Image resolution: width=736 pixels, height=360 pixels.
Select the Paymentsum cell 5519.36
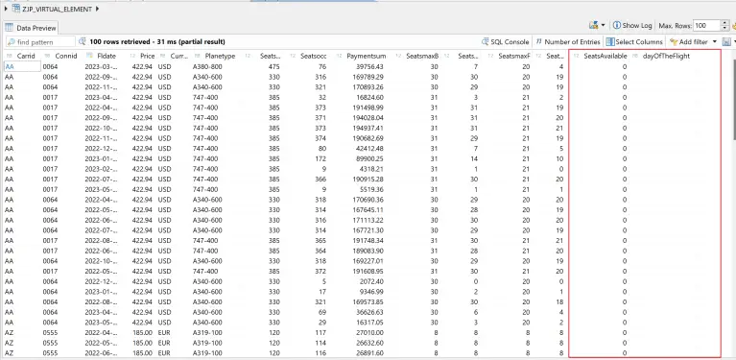coord(371,190)
